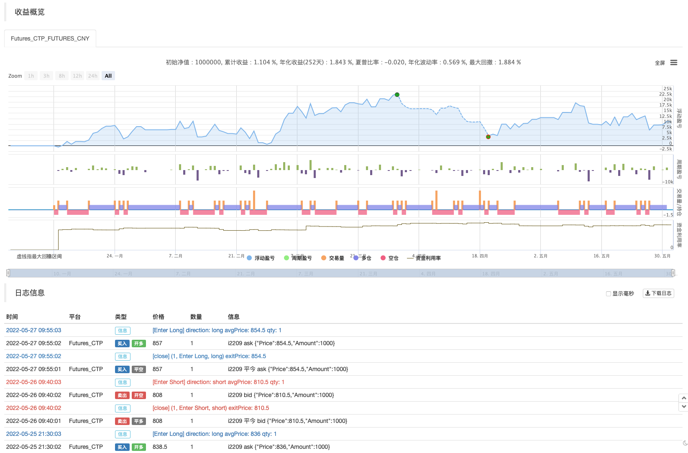Select the All zoom button
This screenshot has height=453, width=688.
[x=108, y=76]
